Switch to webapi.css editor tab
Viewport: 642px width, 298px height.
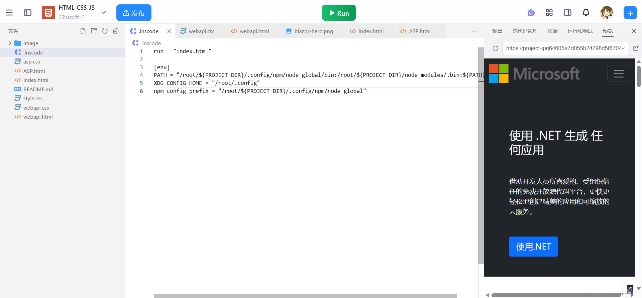click(x=200, y=31)
